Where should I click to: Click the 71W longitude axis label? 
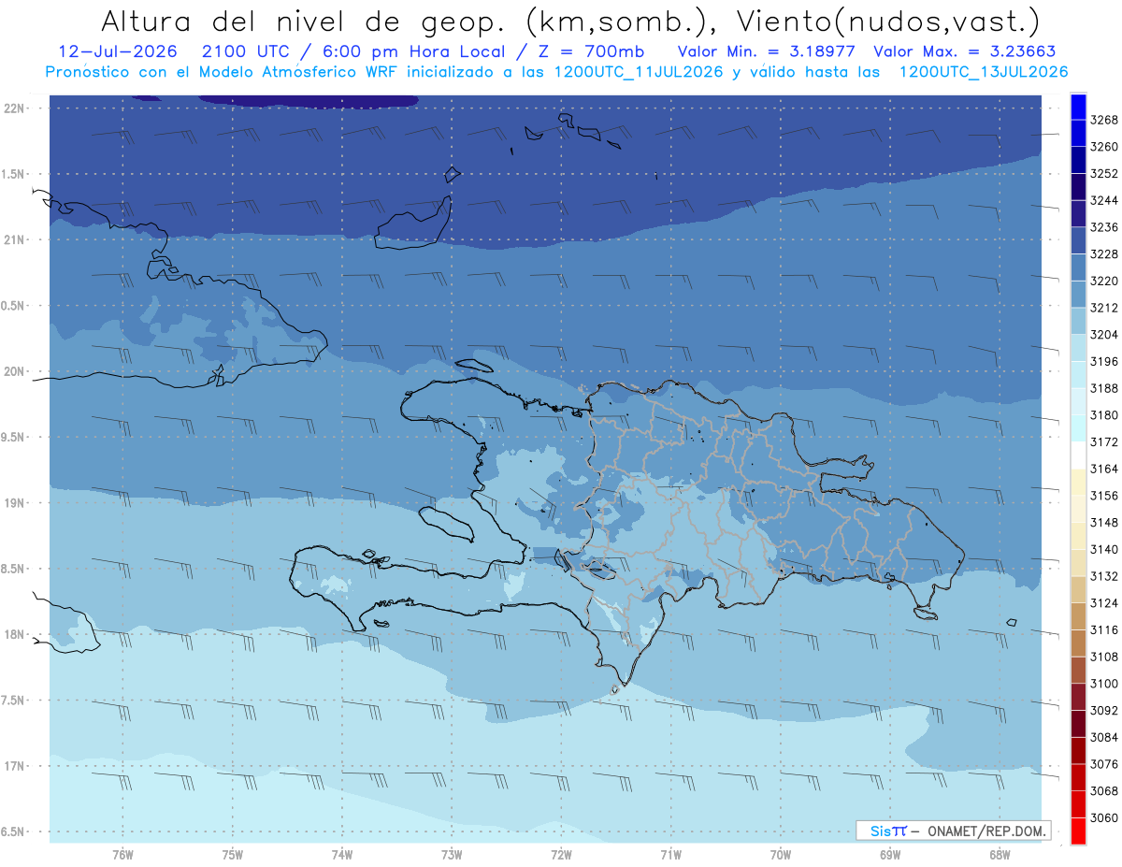tap(671, 855)
